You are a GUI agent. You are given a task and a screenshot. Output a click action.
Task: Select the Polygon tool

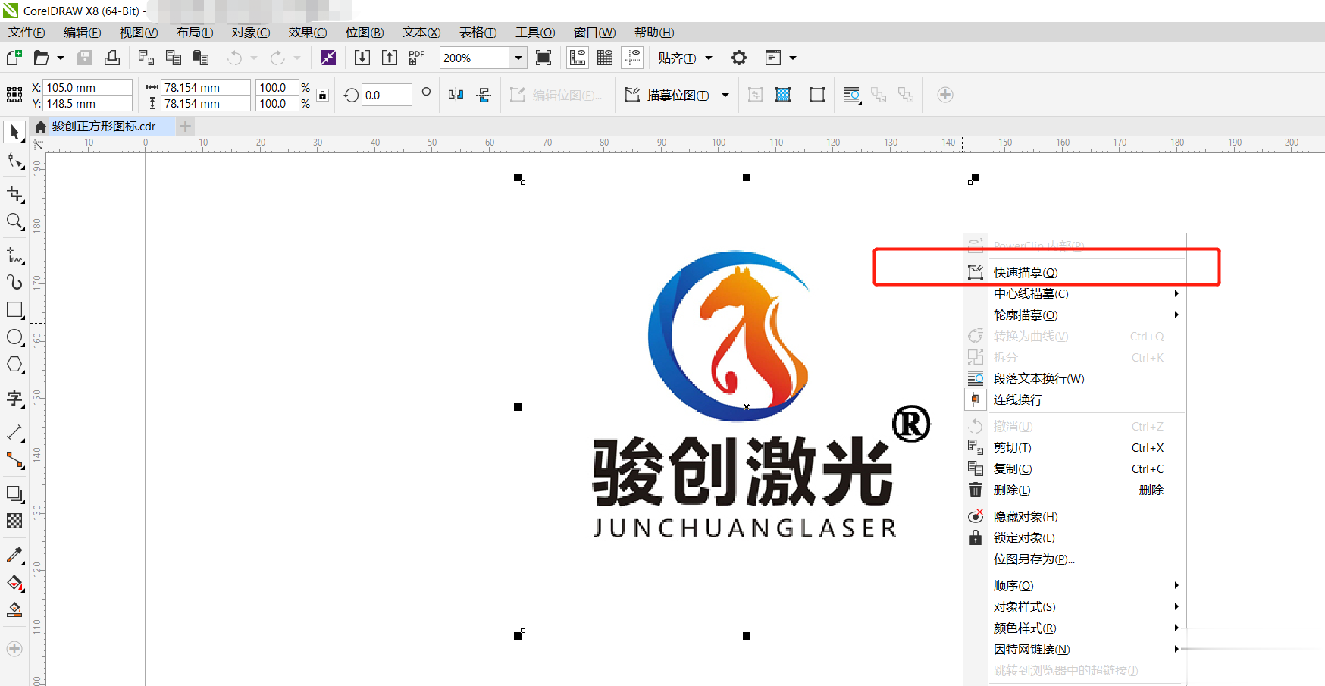(x=14, y=365)
